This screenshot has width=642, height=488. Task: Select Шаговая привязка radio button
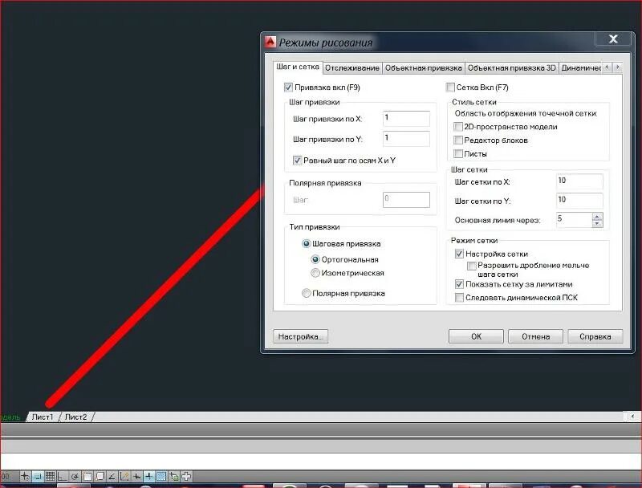point(307,244)
